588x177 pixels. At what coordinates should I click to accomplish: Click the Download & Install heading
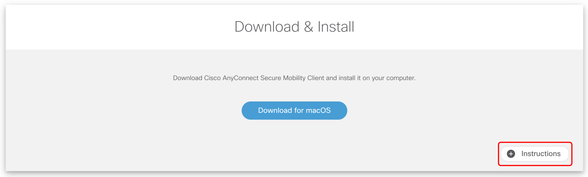coord(294,27)
